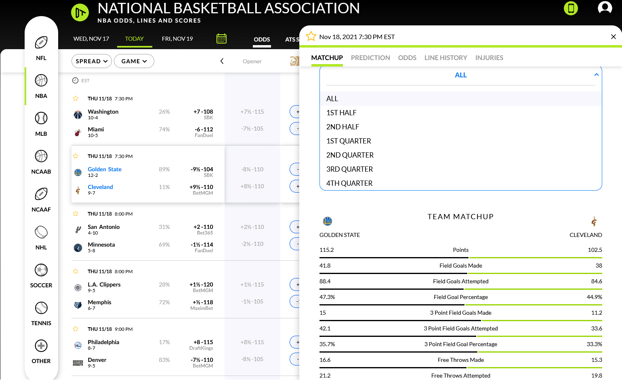Open the FRI, NOV 19 schedule tab
Image resolution: width=622 pixels, height=382 pixels.
click(177, 39)
